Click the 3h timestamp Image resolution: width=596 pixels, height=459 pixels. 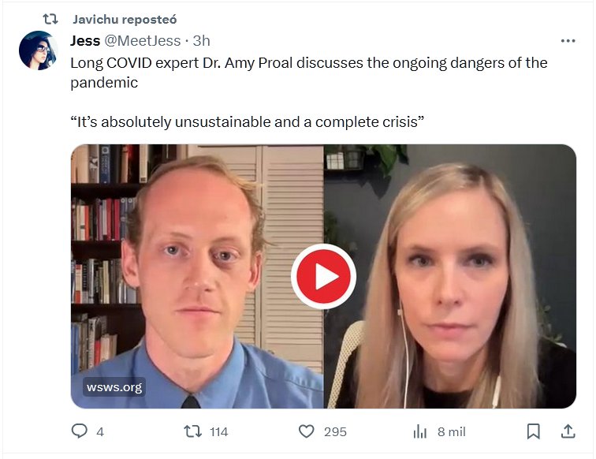pyautogui.click(x=202, y=41)
